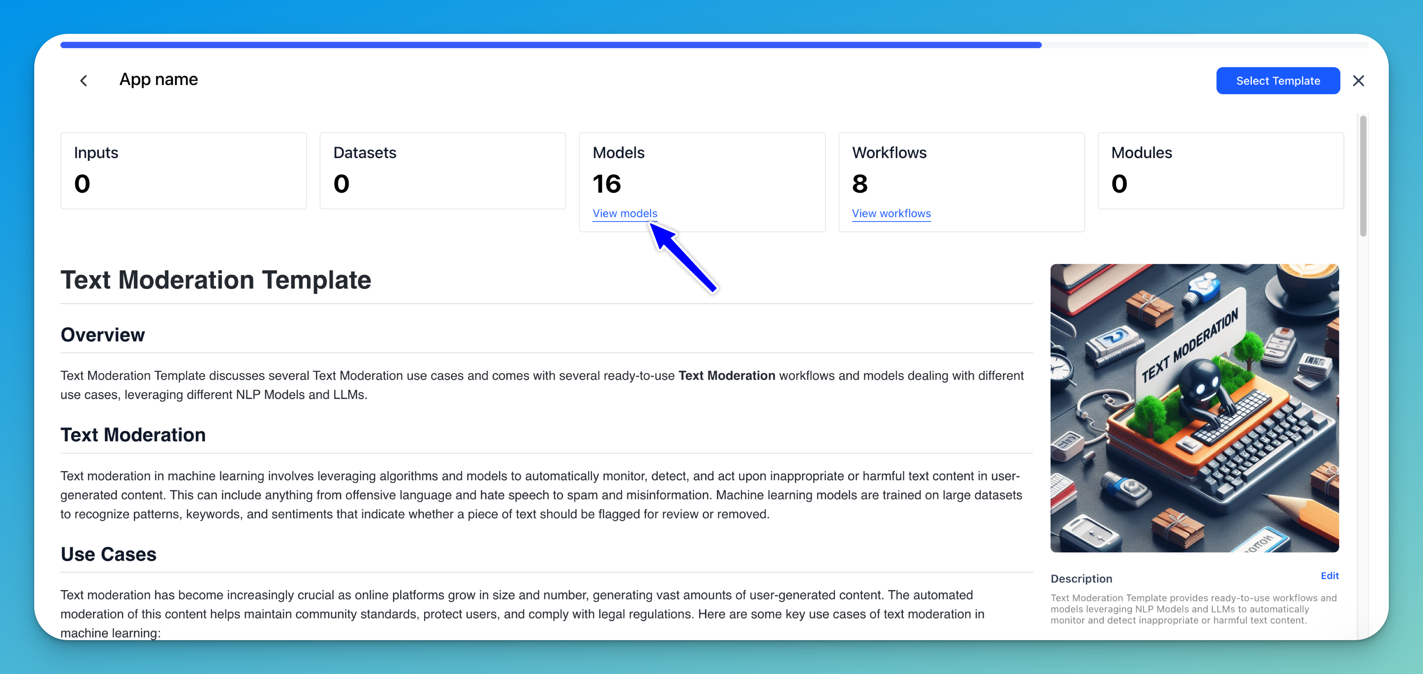Click Edit beside Description
This screenshot has width=1423, height=674.
coord(1329,576)
